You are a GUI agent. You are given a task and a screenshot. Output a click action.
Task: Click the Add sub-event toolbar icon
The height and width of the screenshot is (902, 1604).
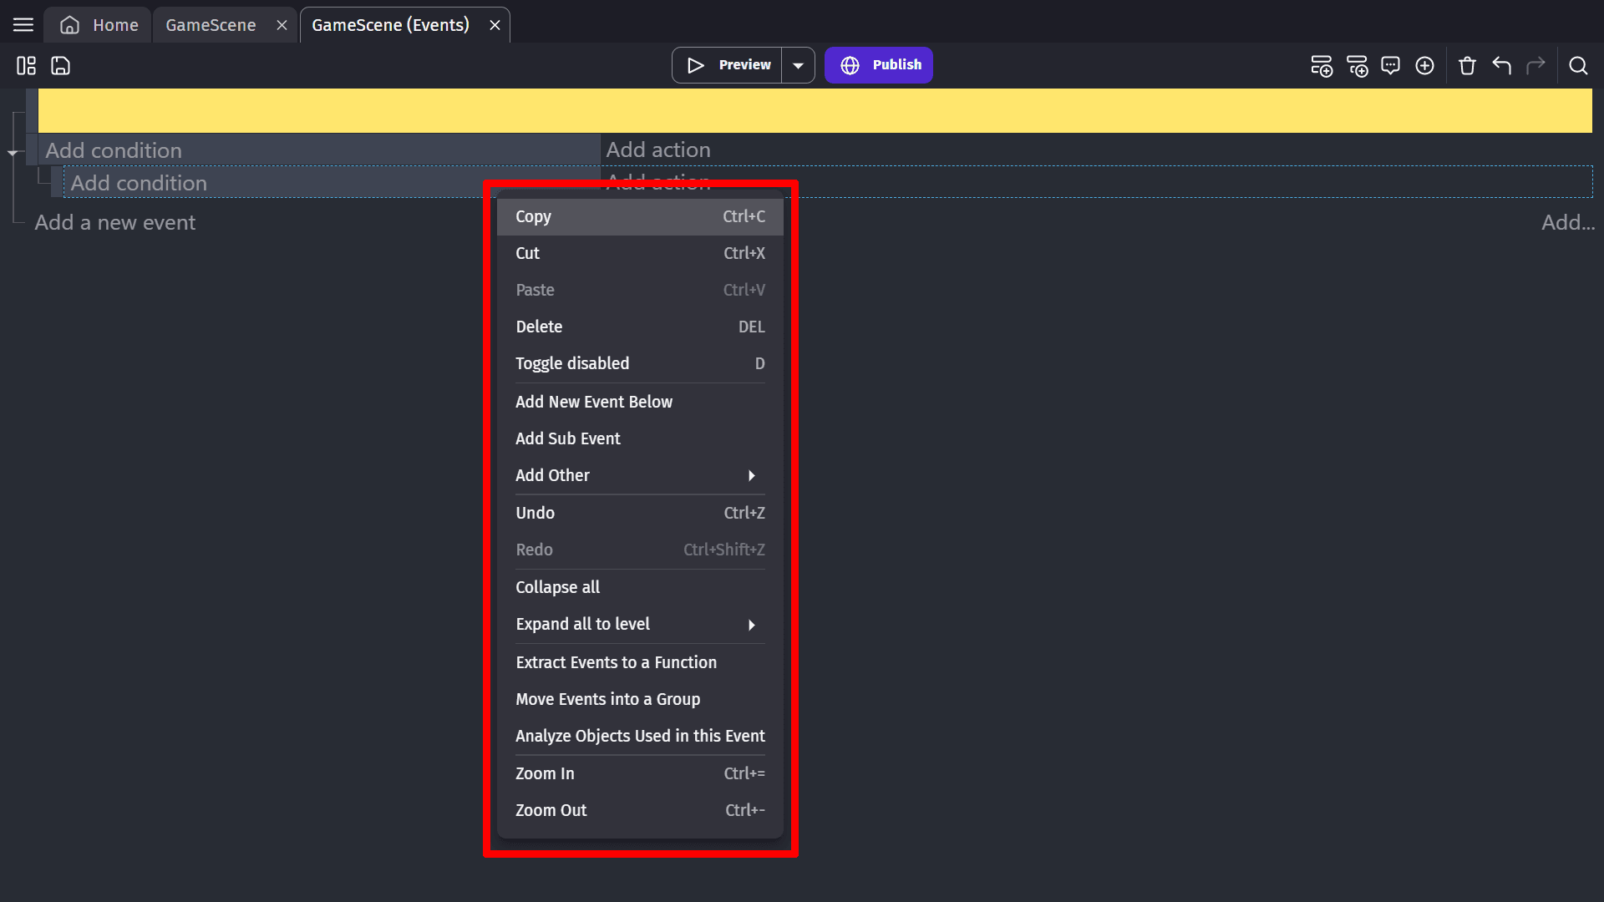coord(1357,65)
